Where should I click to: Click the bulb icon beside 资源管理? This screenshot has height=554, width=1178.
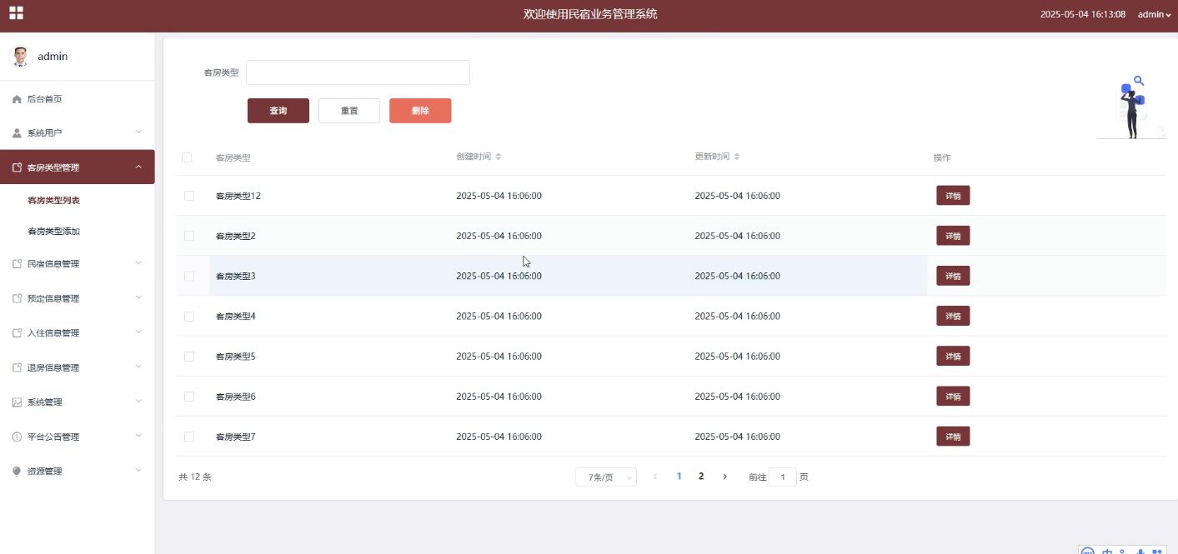click(17, 472)
